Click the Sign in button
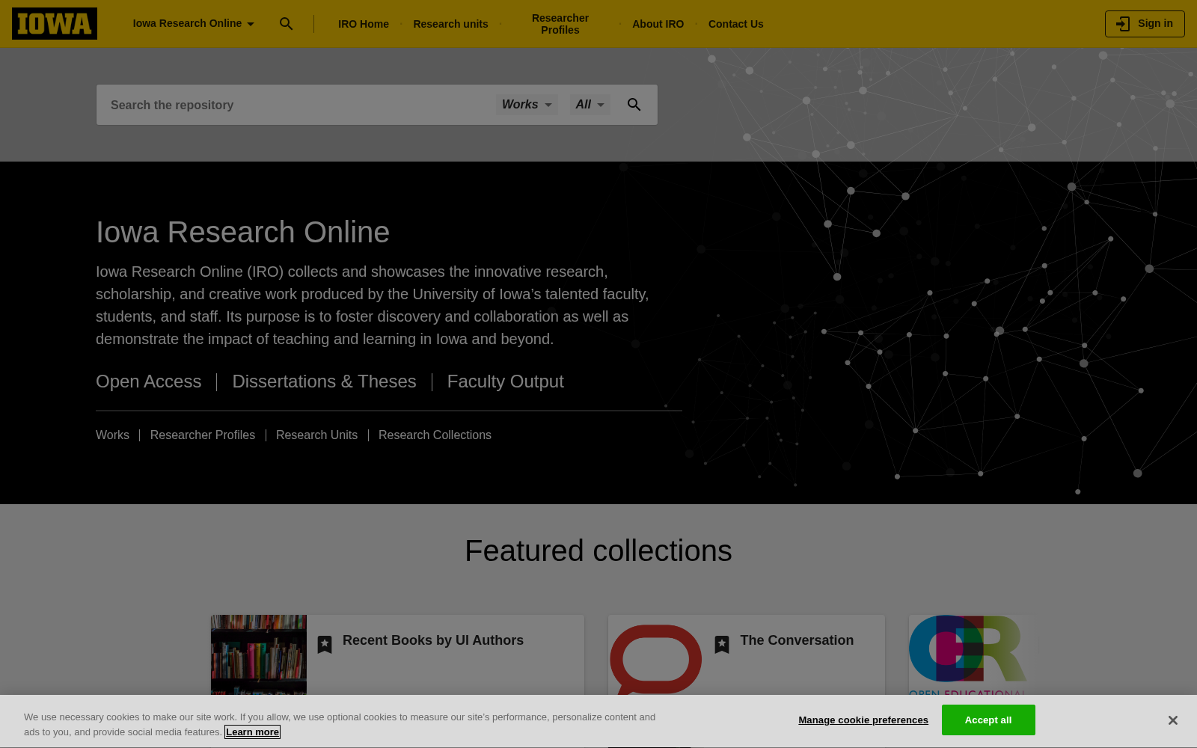Image resolution: width=1197 pixels, height=748 pixels. (1145, 24)
